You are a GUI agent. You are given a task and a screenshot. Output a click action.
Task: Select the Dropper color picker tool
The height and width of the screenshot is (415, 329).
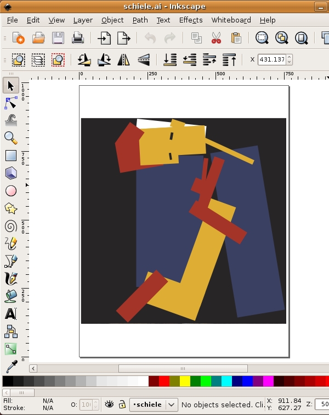pyautogui.click(x=11, y=367)
